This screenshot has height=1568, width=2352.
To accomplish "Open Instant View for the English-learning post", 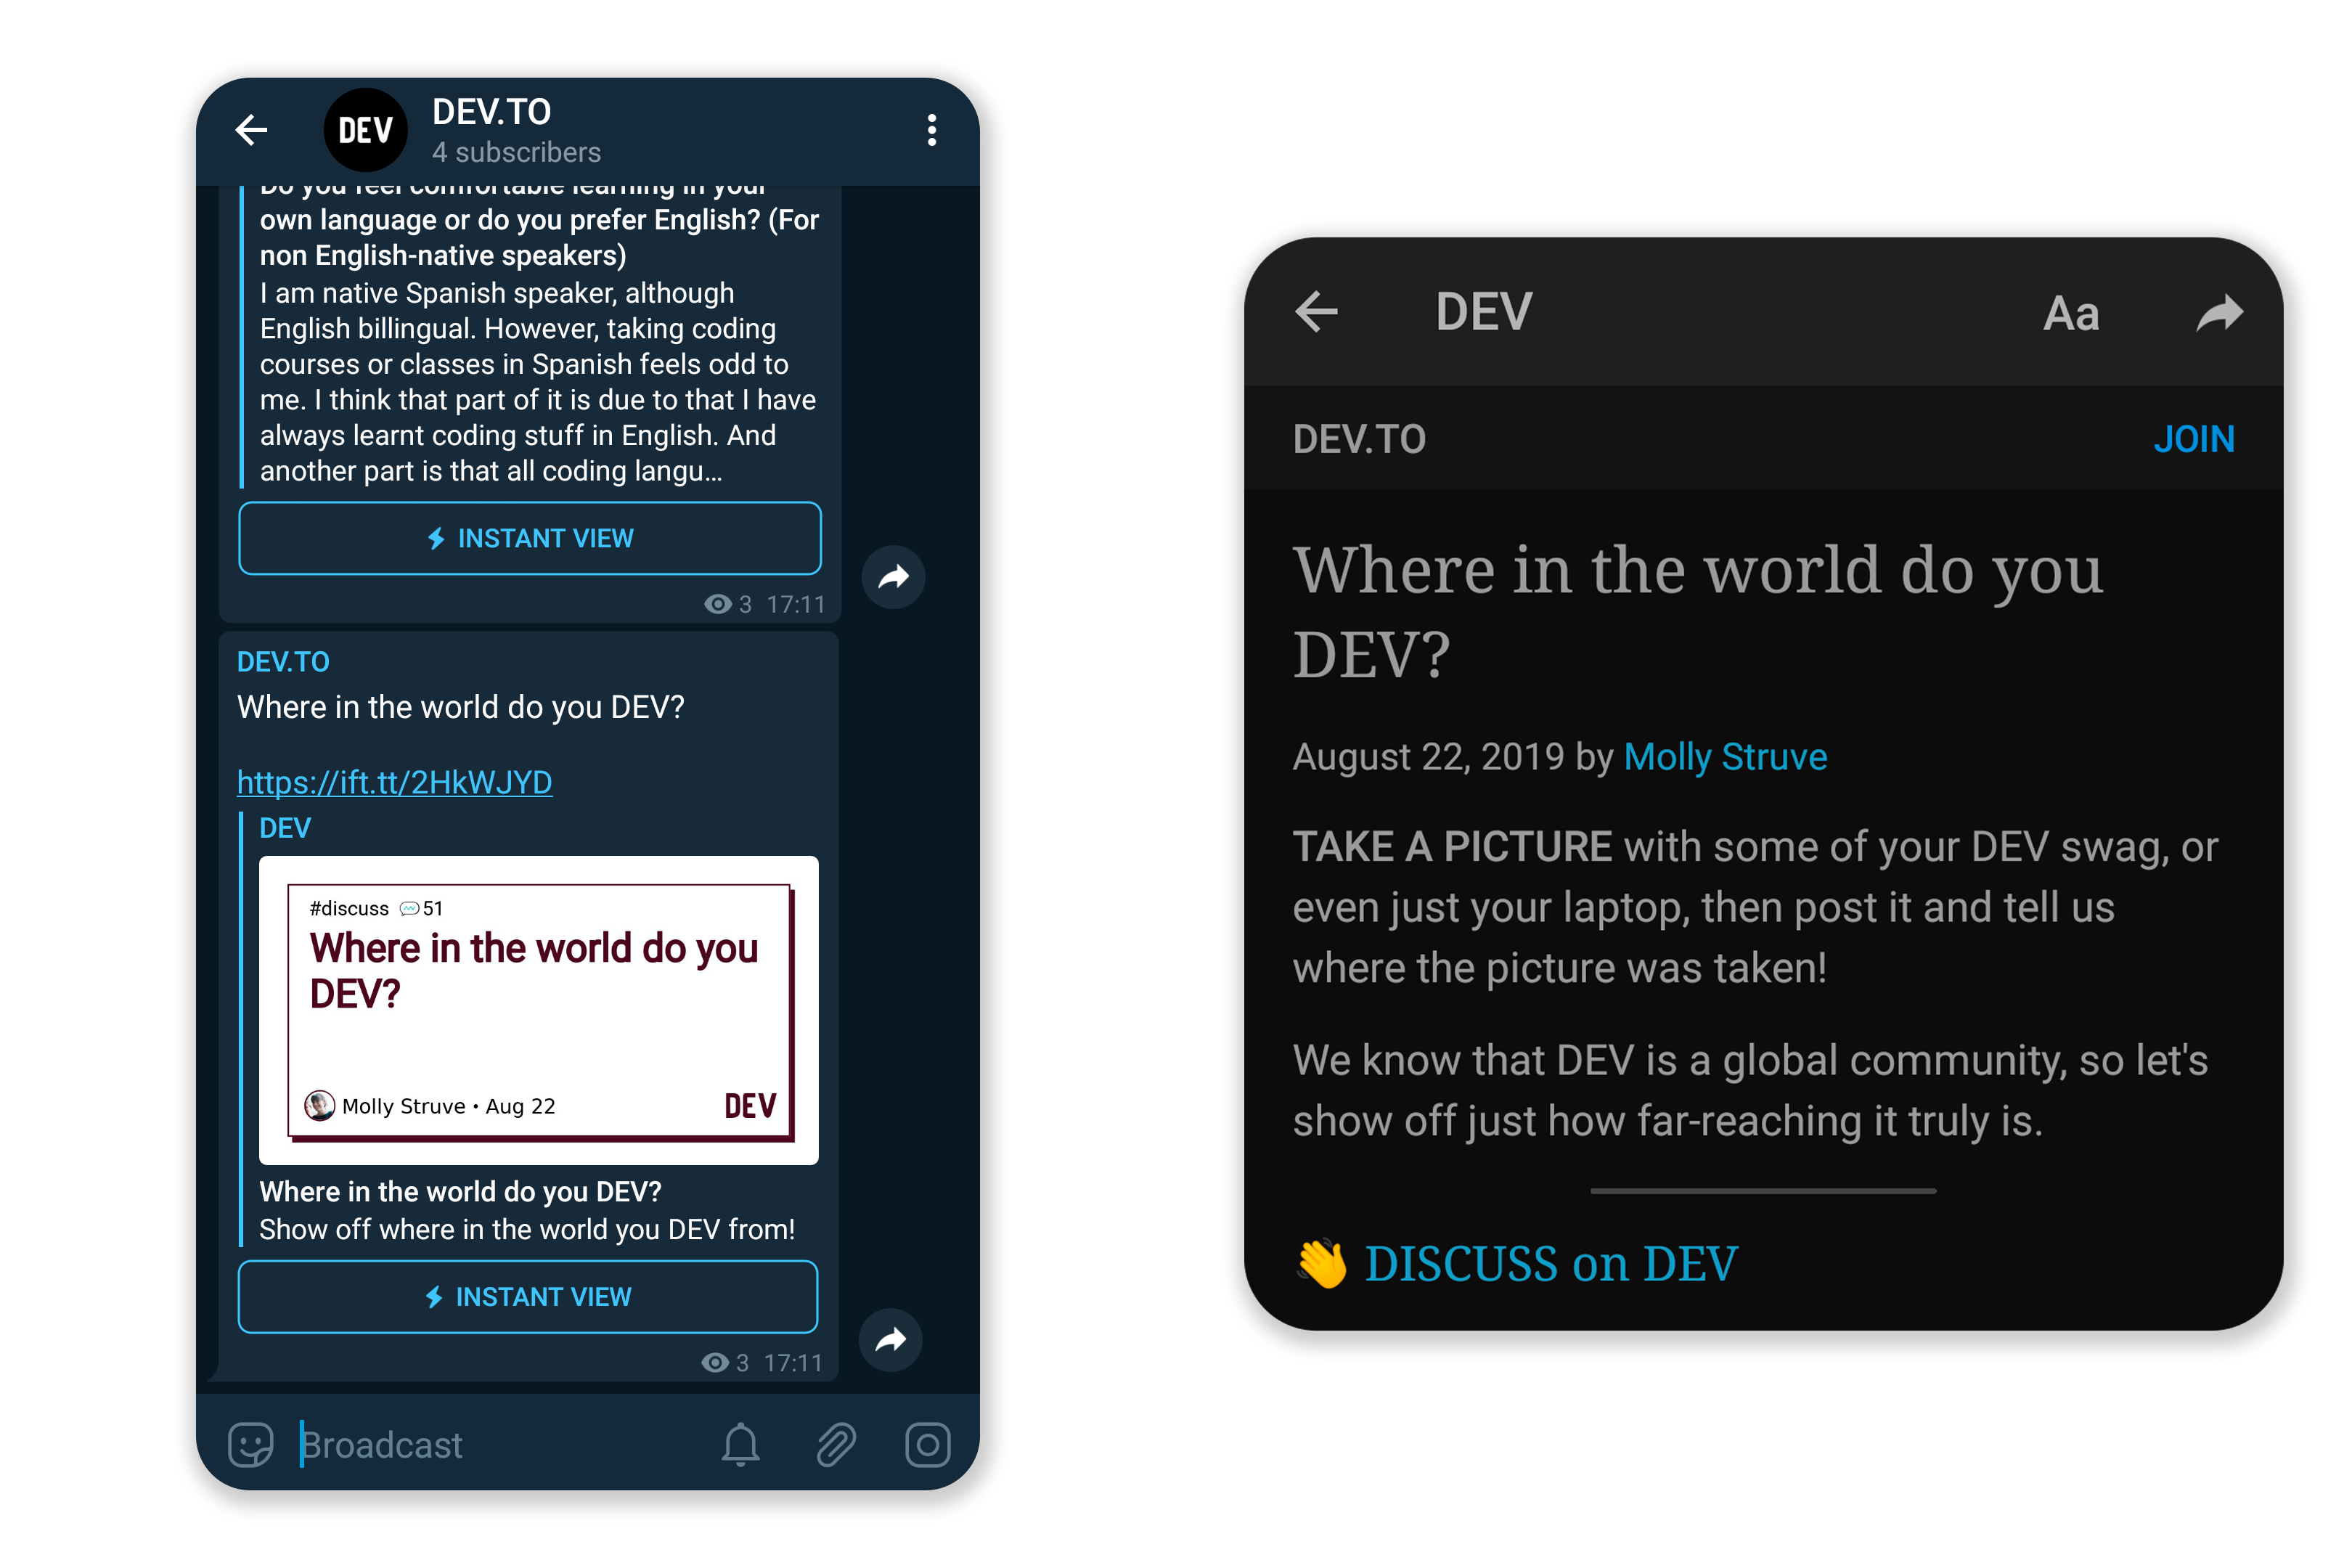I will coord(530,538).
